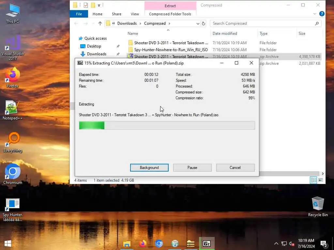Image resolution: width=334 pixels, height=250 pixels.
Task: Click the 7z icon in dialog title
Action: point(80,63)
